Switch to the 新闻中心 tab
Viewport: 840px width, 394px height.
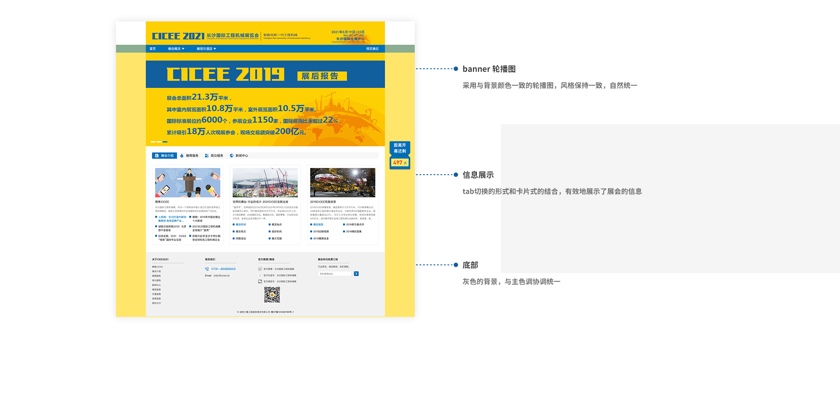[x=239, y=155]
